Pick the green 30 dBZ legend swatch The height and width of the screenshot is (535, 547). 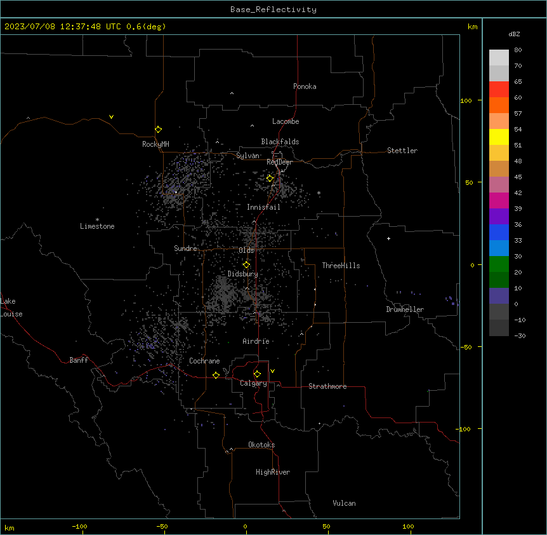point(499,264)
